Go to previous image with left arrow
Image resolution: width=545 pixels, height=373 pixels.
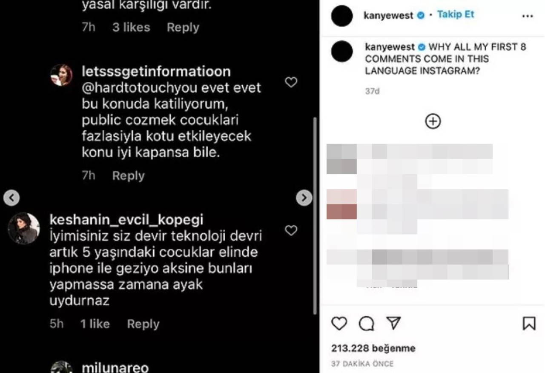11,198
